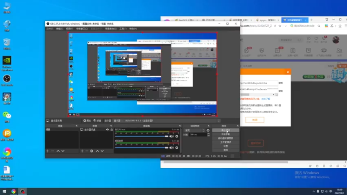Image resolution: width=347 pixels, height=195 pixels.
Task: Click Exit button in OBS Controls
Action: [226, 150]
